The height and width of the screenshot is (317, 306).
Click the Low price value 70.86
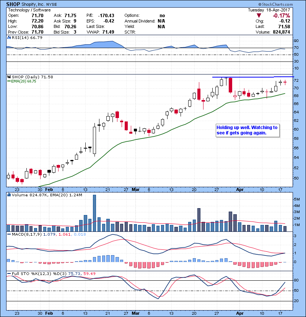[x=37, y=26]
